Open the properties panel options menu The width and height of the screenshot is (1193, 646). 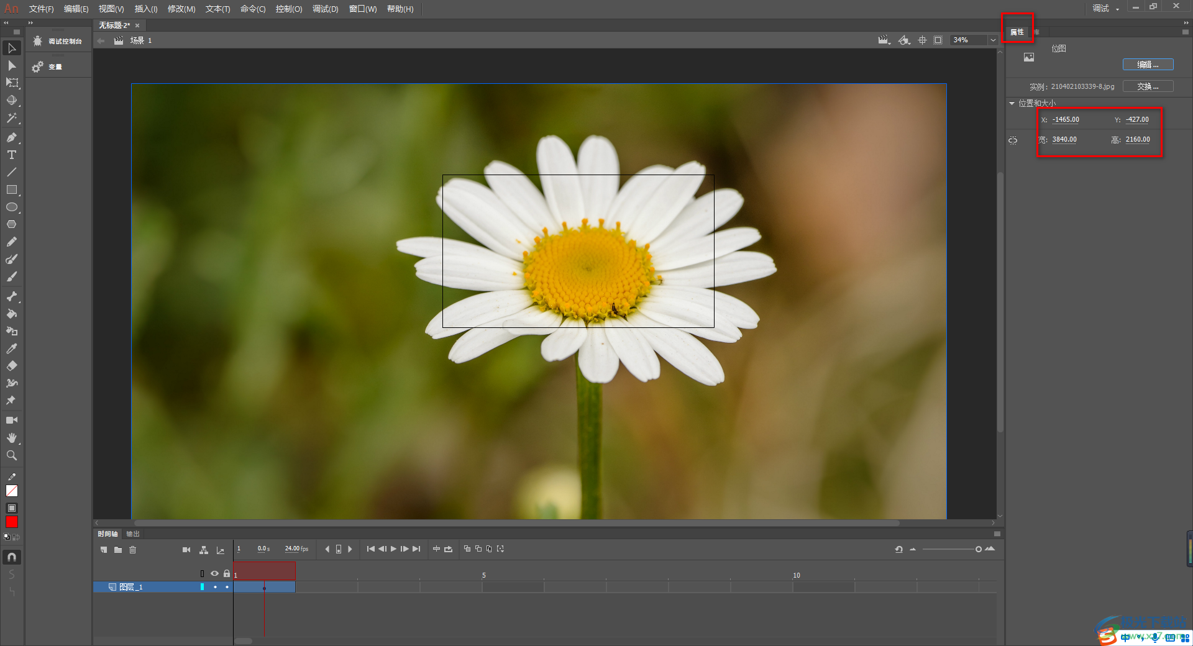pyautogui.click(x=1185, y=32)
